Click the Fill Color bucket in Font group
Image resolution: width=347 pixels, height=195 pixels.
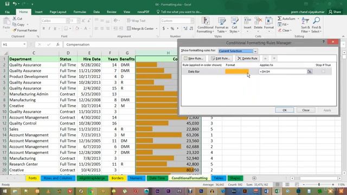click(x=77, y=28)
